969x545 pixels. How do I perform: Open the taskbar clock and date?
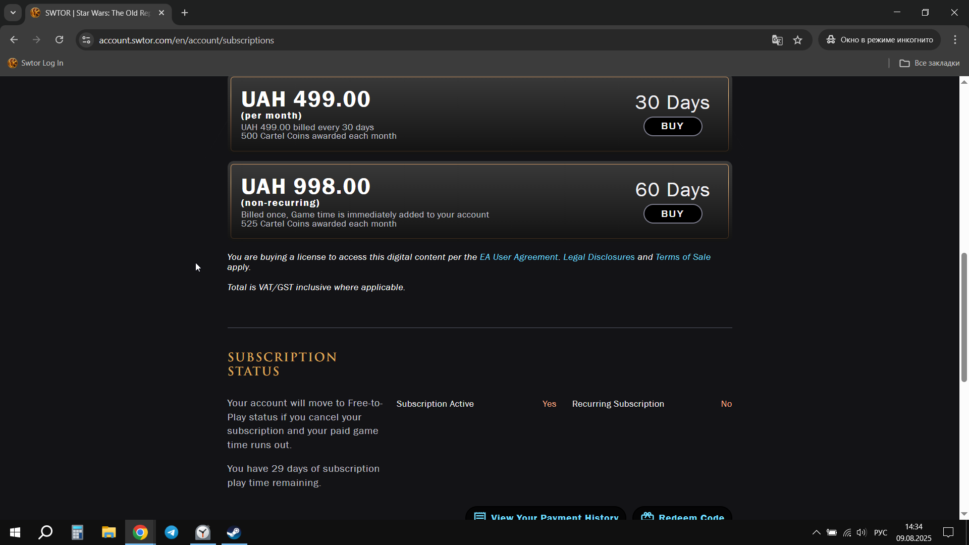pos(913,532)
